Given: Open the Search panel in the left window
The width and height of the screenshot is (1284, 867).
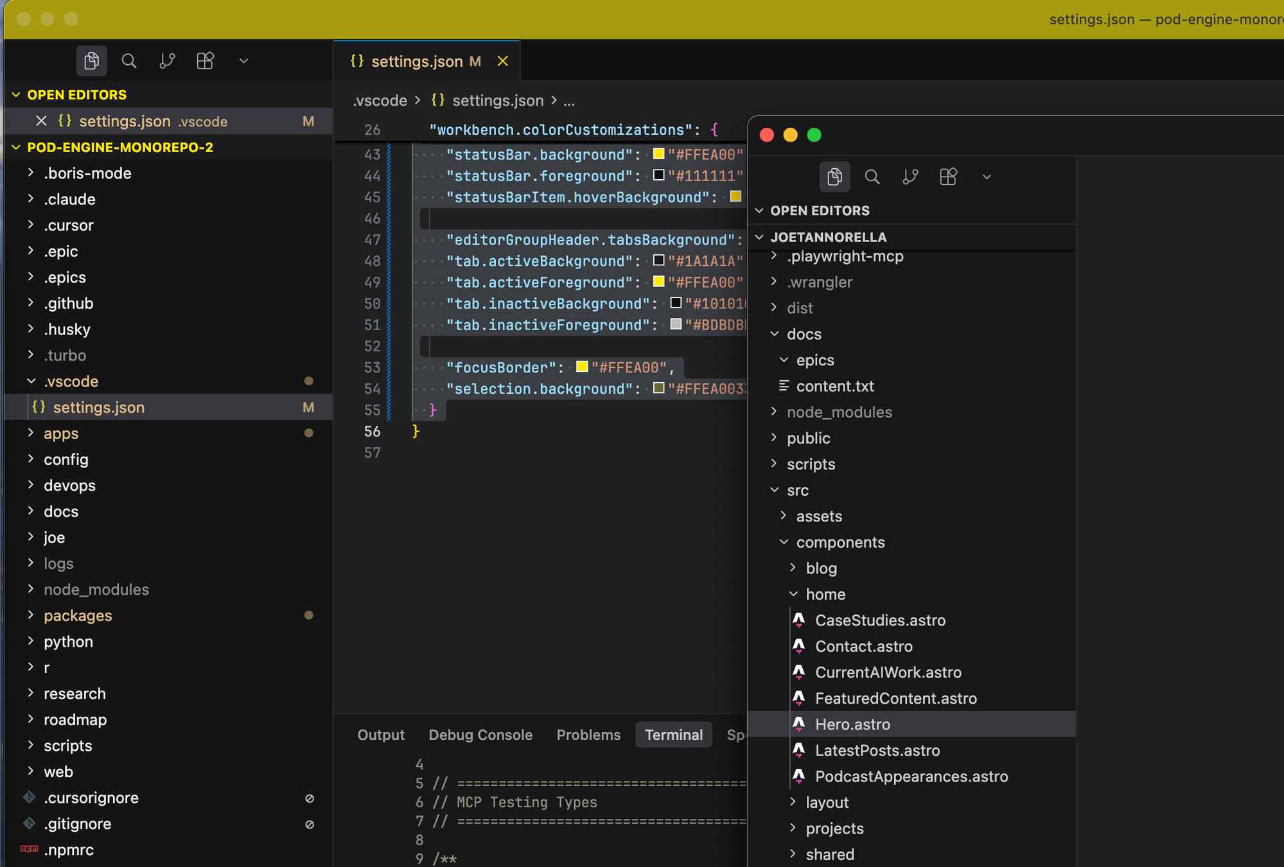Looking at the screenshot, I should (128, 60).
